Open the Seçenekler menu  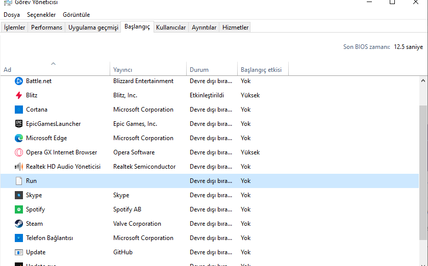41,15
